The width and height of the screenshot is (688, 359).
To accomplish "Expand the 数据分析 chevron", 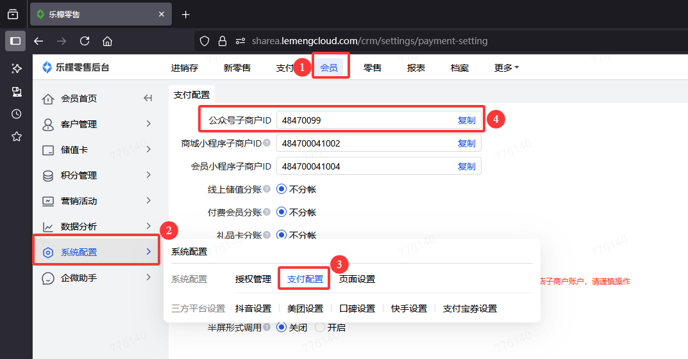I will pos(148,226).
